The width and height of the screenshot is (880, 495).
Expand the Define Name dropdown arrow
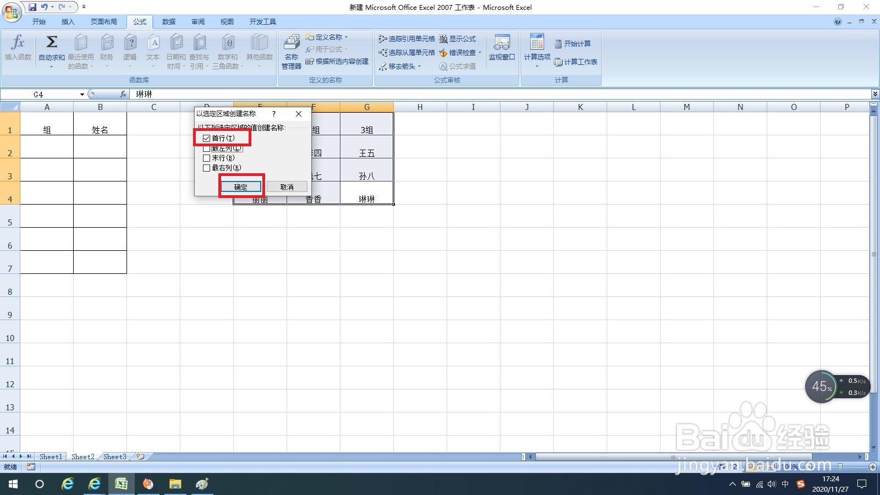(x=346, y=37)
